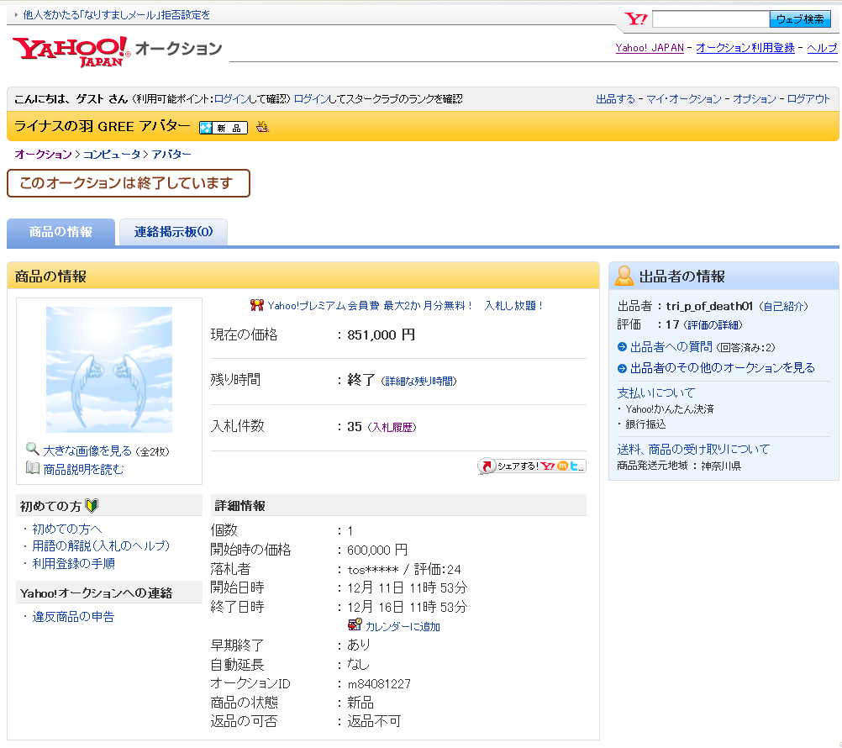The width and height of the screenshot is (842, 748).
Task: Open 用語の解説(入札のヘルプ) link
Action: coord(101,546)
